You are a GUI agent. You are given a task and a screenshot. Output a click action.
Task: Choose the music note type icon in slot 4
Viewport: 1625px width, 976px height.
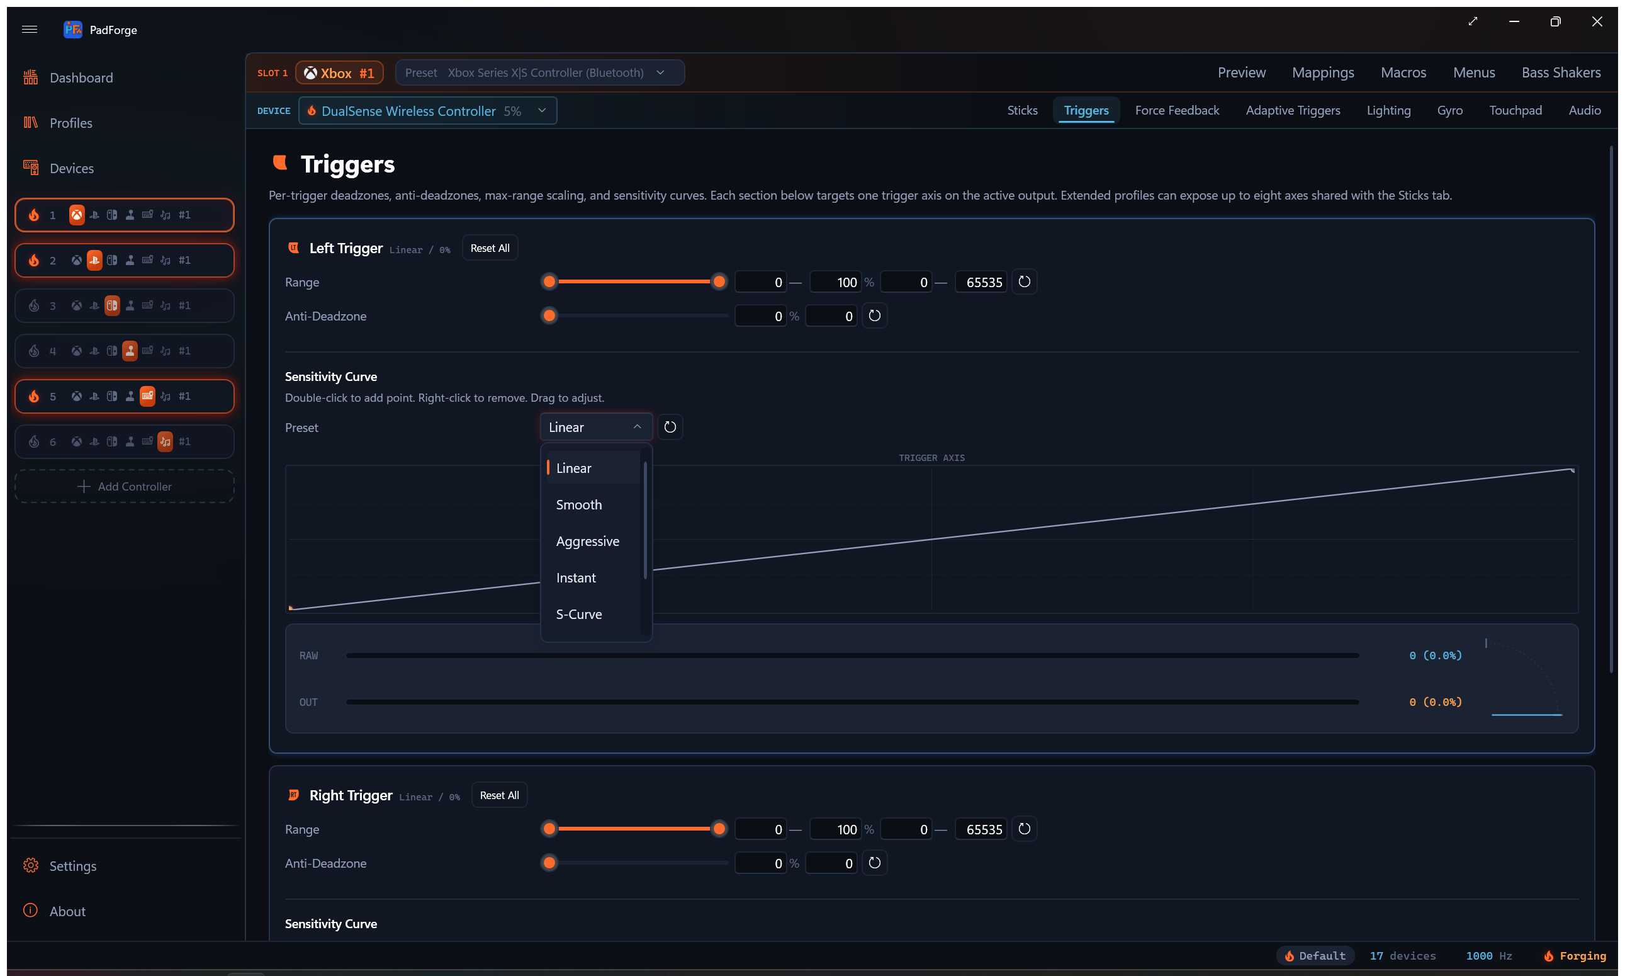click(x=166, y=351)
